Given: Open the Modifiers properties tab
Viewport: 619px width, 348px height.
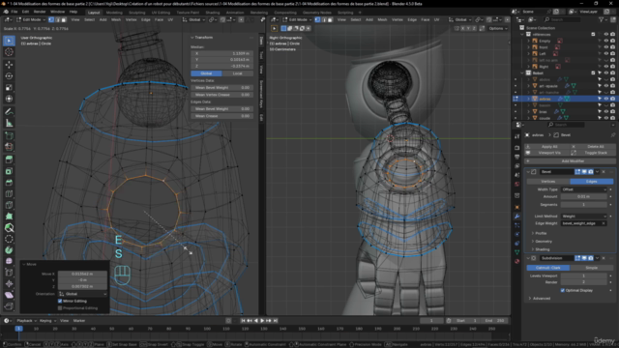Looking at the screenshot, I should point(516,217).
